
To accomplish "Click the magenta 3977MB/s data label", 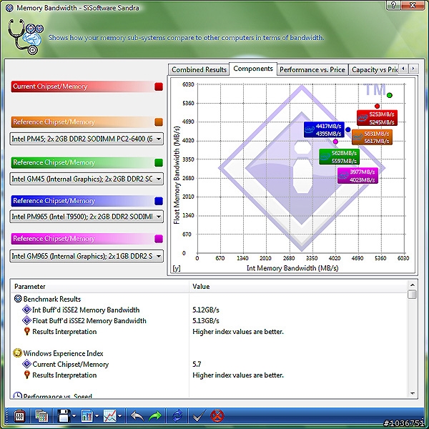I will point(357,176).
